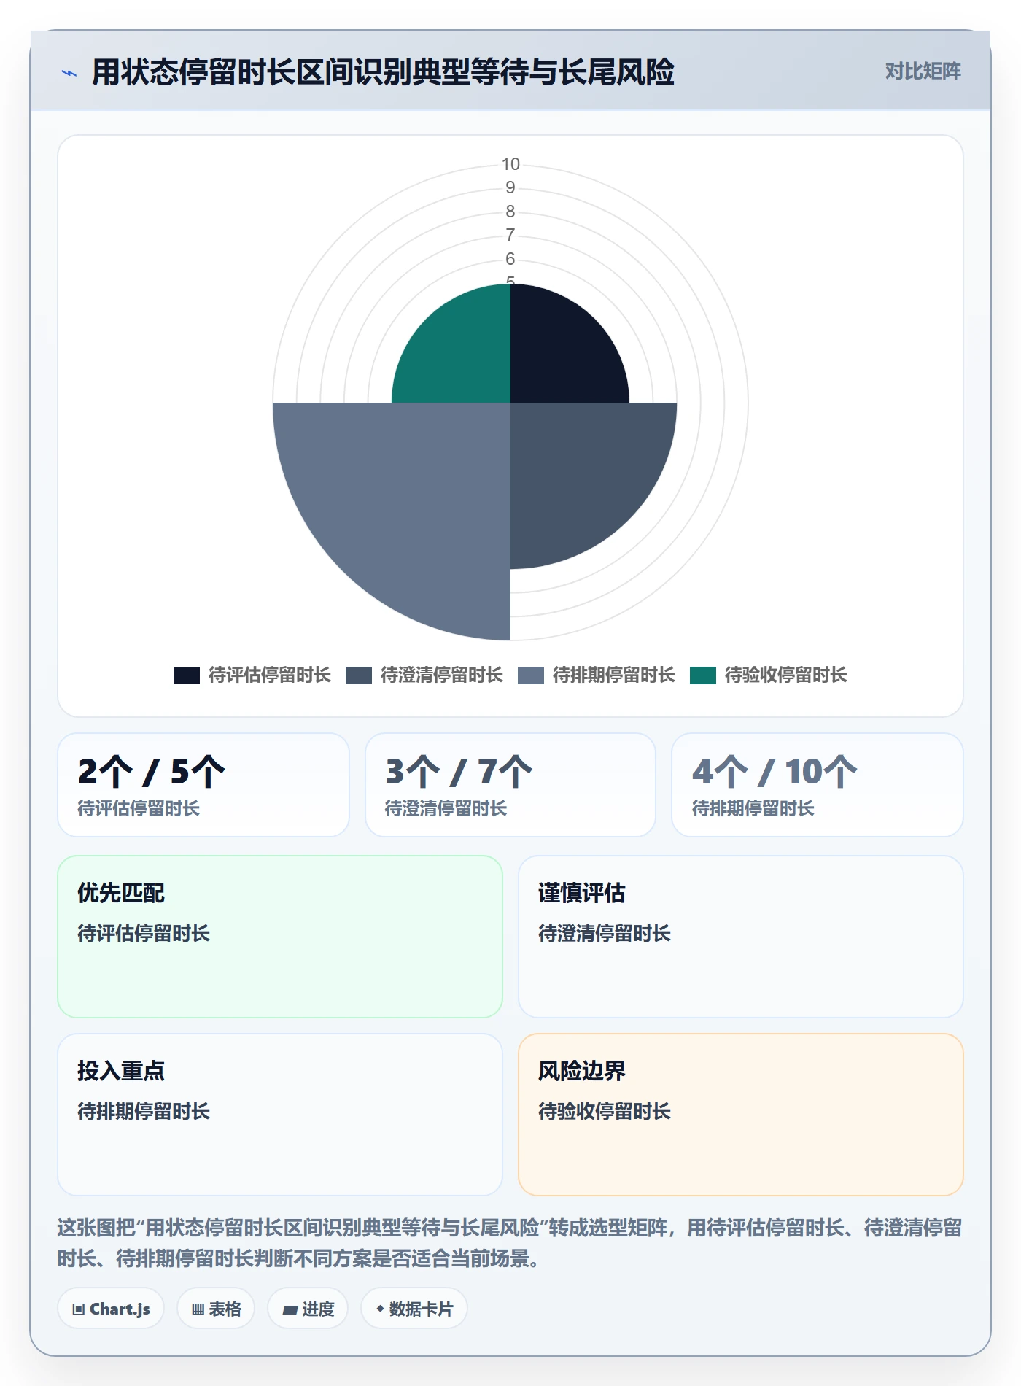
Task: Click the 表格 tag chip
Action: 216,1309
